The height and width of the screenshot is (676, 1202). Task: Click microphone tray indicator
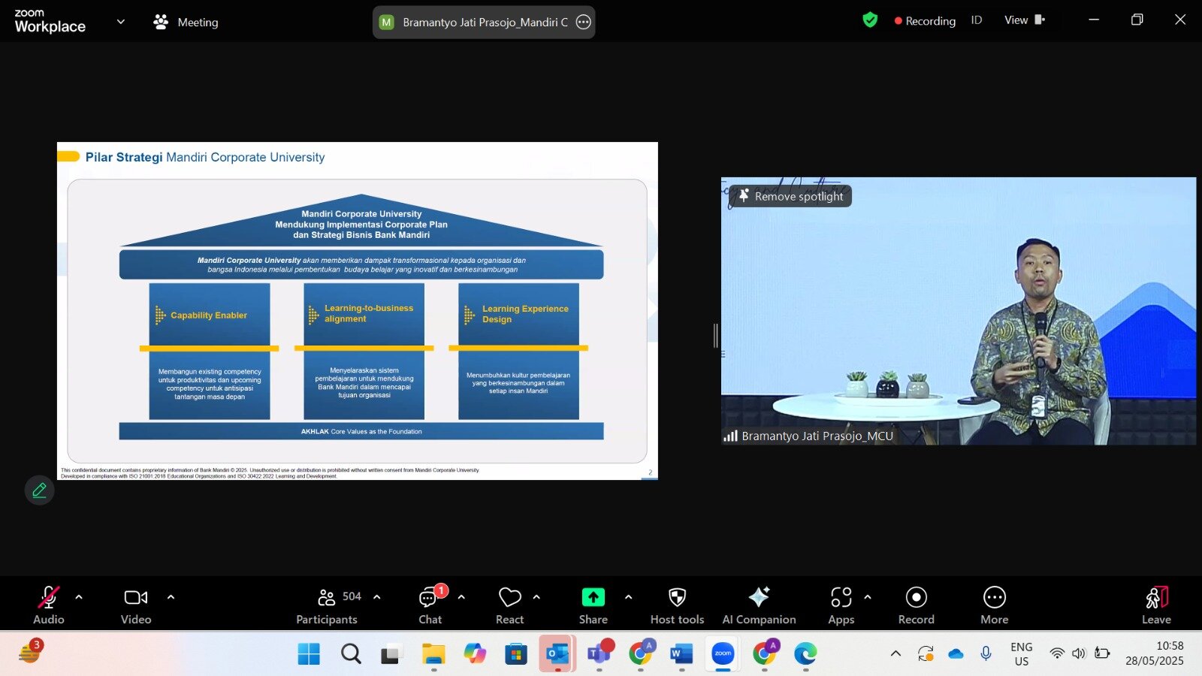point(986,653)
